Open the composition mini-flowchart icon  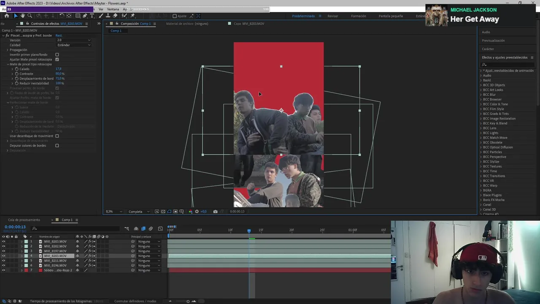coord(127,229)
